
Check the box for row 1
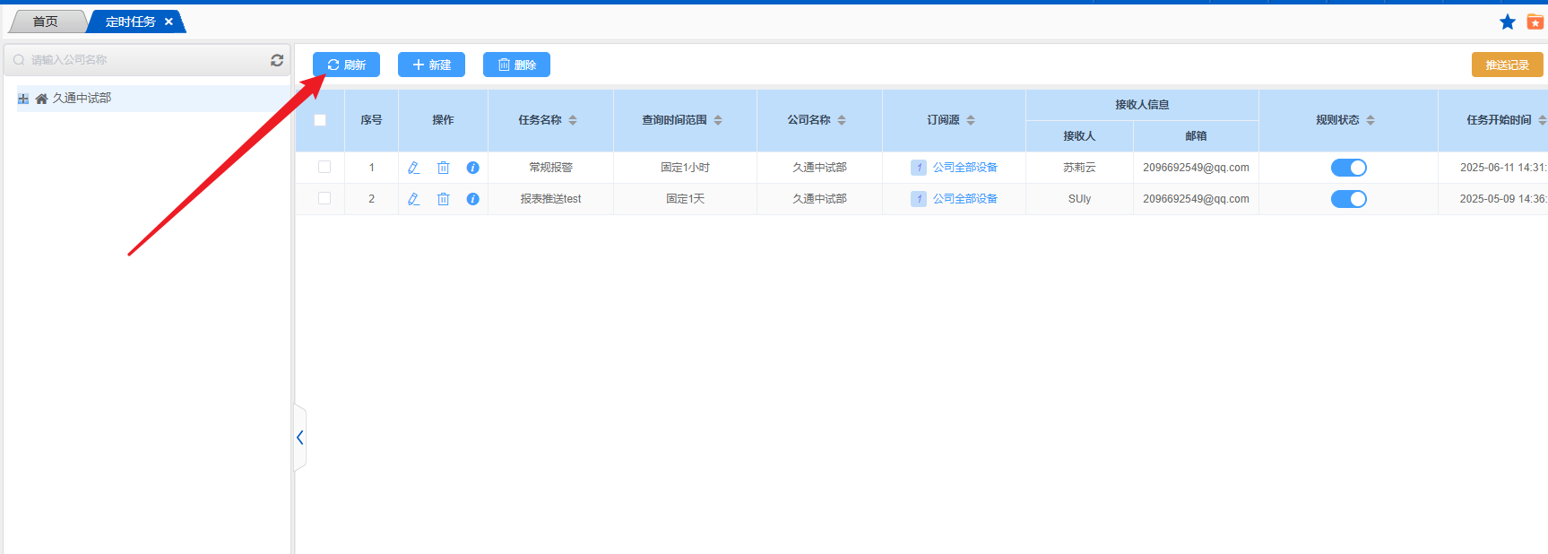324,168
